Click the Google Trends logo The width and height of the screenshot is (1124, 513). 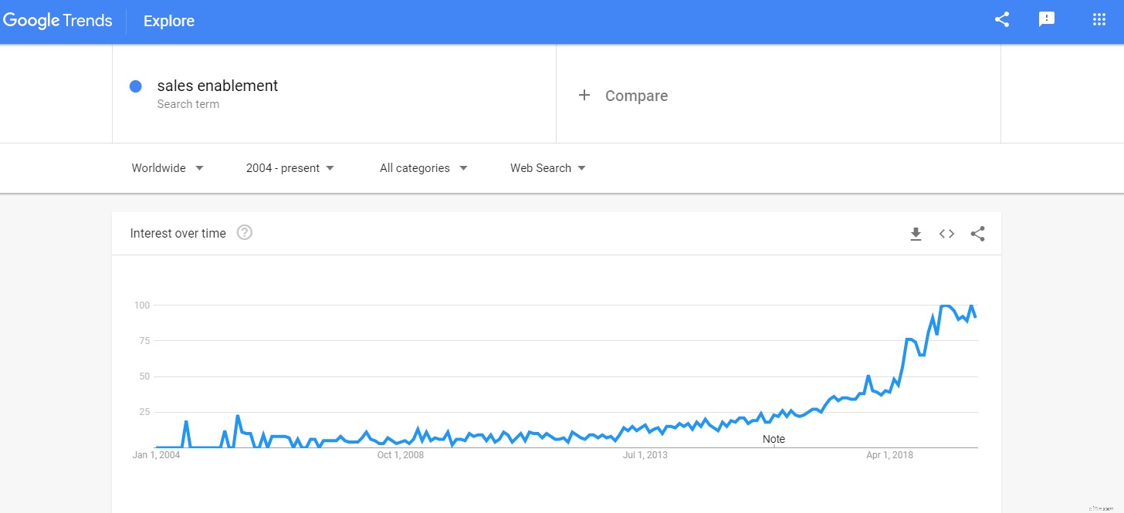tap(57, 20)
